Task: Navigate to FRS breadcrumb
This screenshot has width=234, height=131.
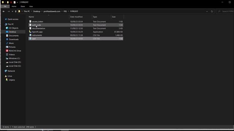Action: click(65, 11)
